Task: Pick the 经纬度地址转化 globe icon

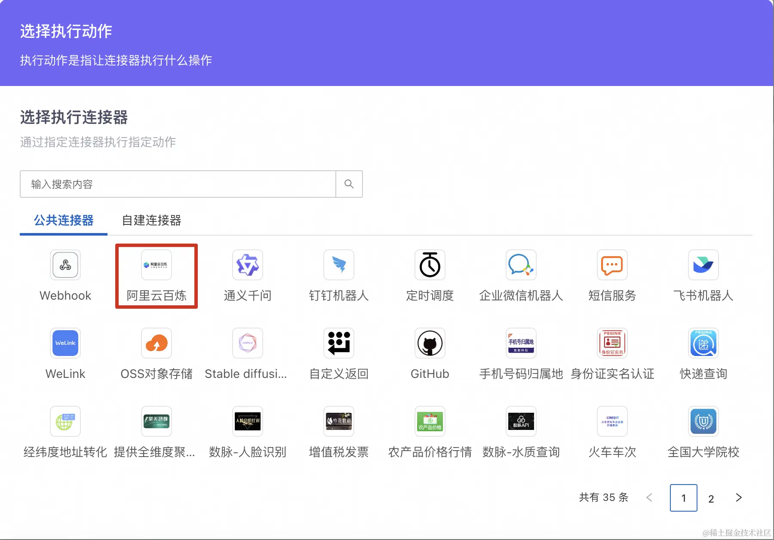Action: click(x=65, y=421)
